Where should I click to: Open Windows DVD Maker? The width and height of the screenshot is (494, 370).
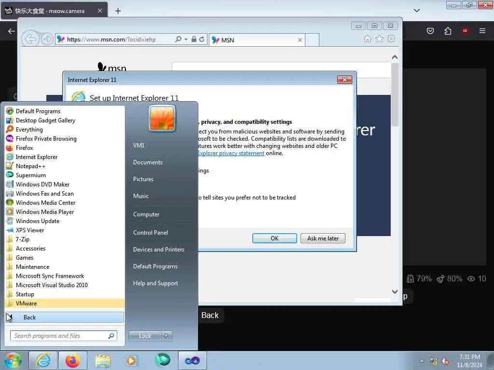[42, 184]
